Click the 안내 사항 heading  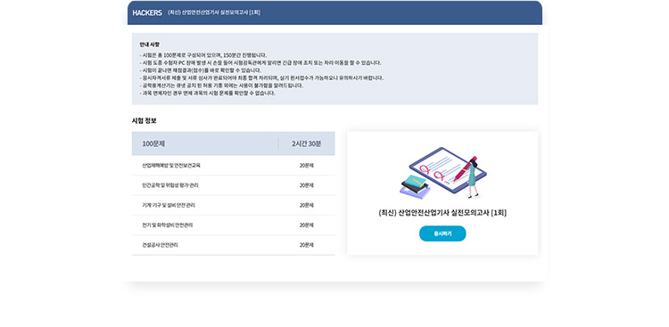[149, 45]
